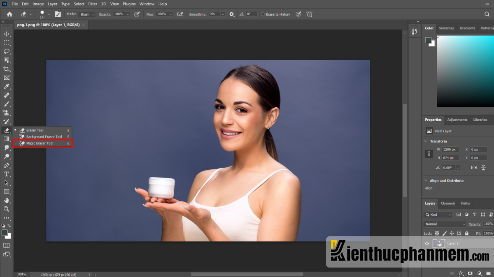Viewport: 494px width, 277px height.
Task: Toggle pressure for size icon
Action: pos(298,14)
